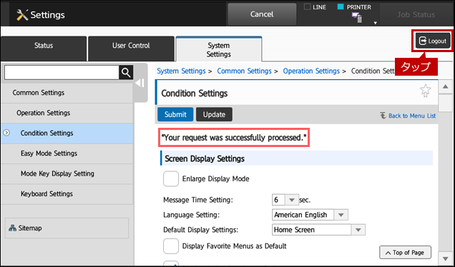Click the search input field
This screenshot has width=455, height=267.
tap(62, 72)
